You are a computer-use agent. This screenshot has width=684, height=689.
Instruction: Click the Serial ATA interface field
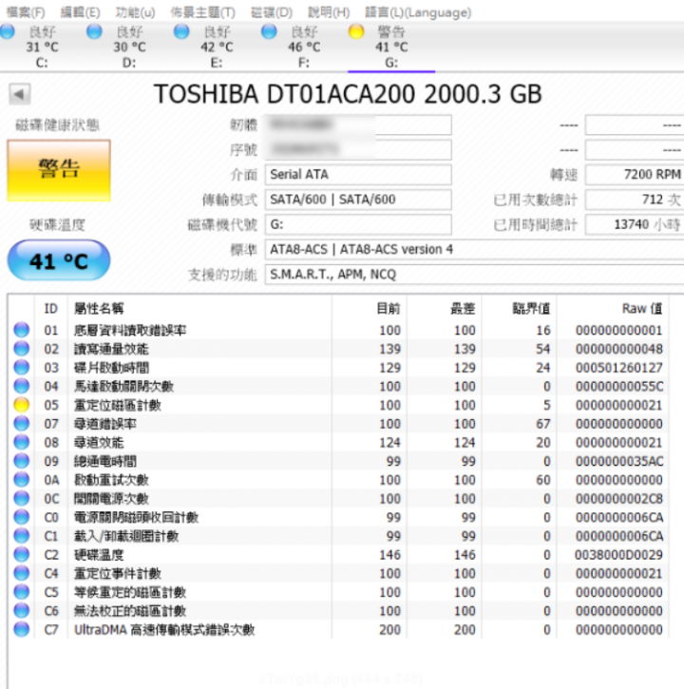(x=358, y=175)
